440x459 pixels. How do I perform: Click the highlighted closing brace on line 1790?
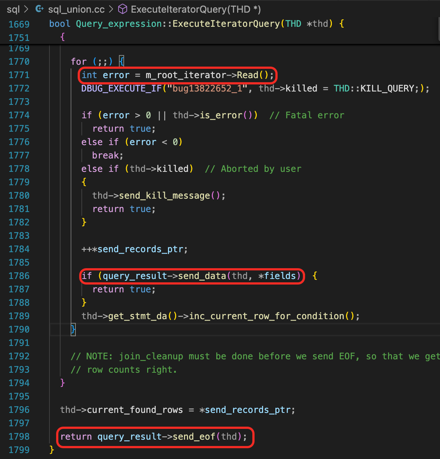point(73,329)
